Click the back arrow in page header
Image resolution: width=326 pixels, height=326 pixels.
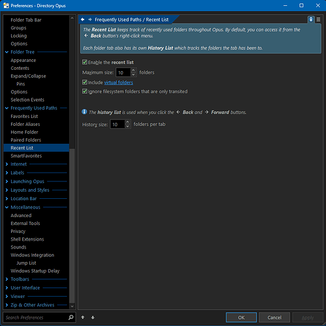83,20
